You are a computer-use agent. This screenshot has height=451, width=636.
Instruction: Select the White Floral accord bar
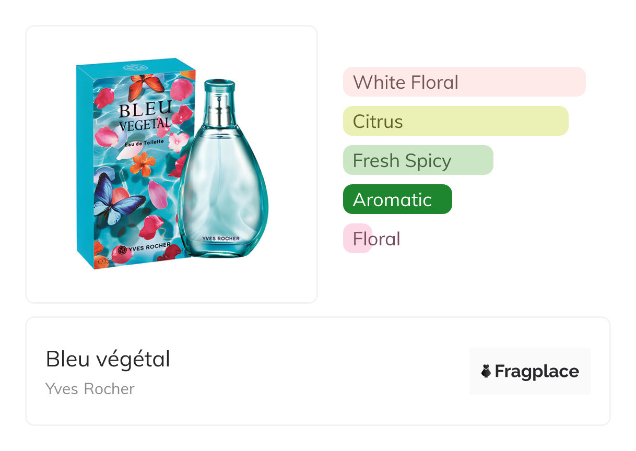pyautogui.click(x=464, y=82)
